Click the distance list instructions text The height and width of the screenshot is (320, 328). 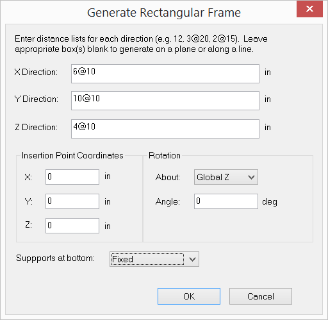click(141, 44)
